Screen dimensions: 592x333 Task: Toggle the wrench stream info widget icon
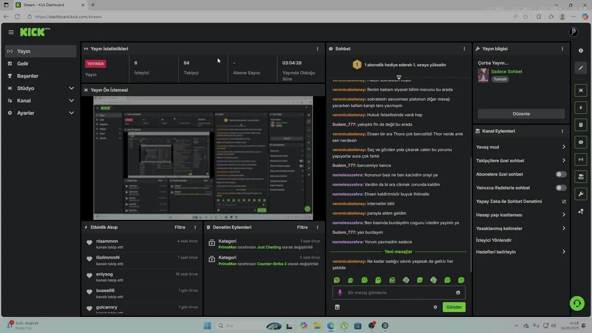tap(581, 194)
